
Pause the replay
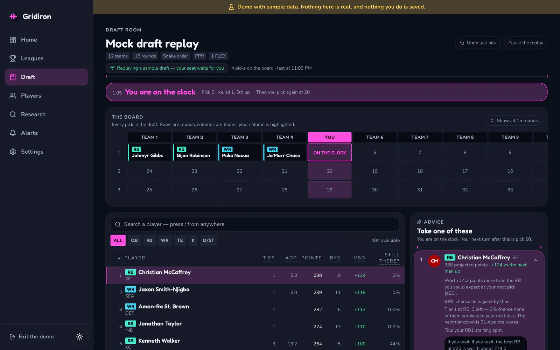pos(526,43)
